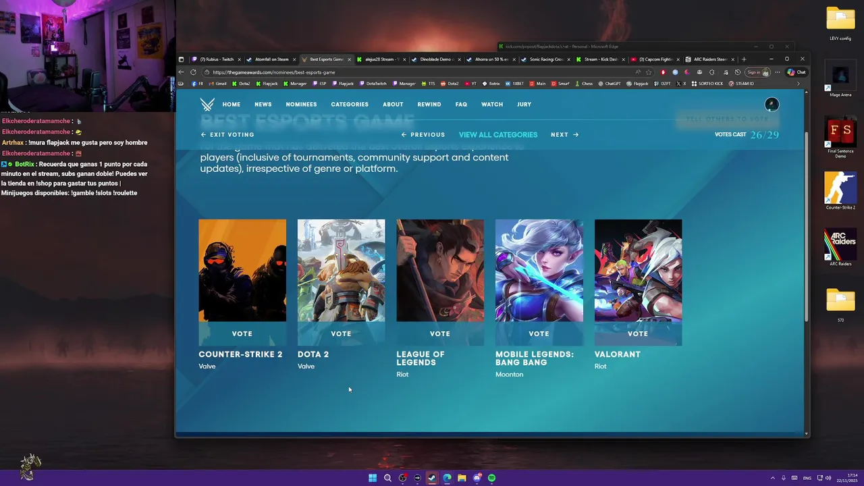Click the Sign in button in Edge

tap(757, 72)
